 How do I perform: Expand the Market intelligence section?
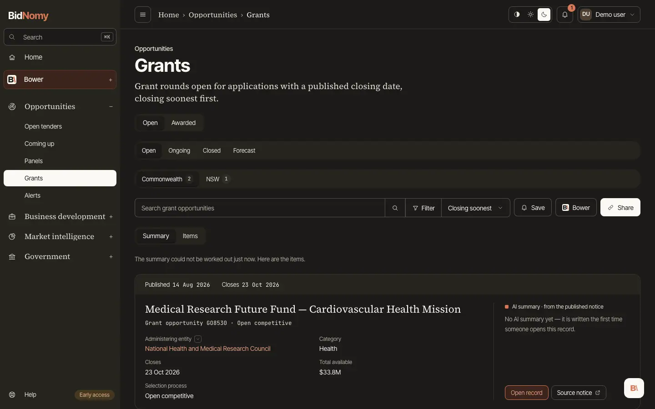coord(111,237)
